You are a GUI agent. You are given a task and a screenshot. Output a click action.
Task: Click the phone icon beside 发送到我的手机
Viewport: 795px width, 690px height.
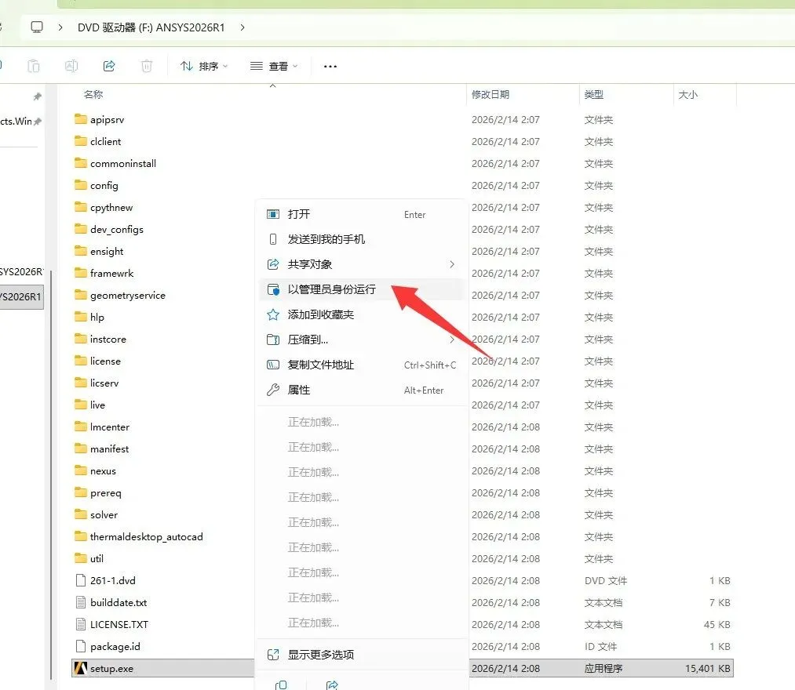[x=273, y=239]
